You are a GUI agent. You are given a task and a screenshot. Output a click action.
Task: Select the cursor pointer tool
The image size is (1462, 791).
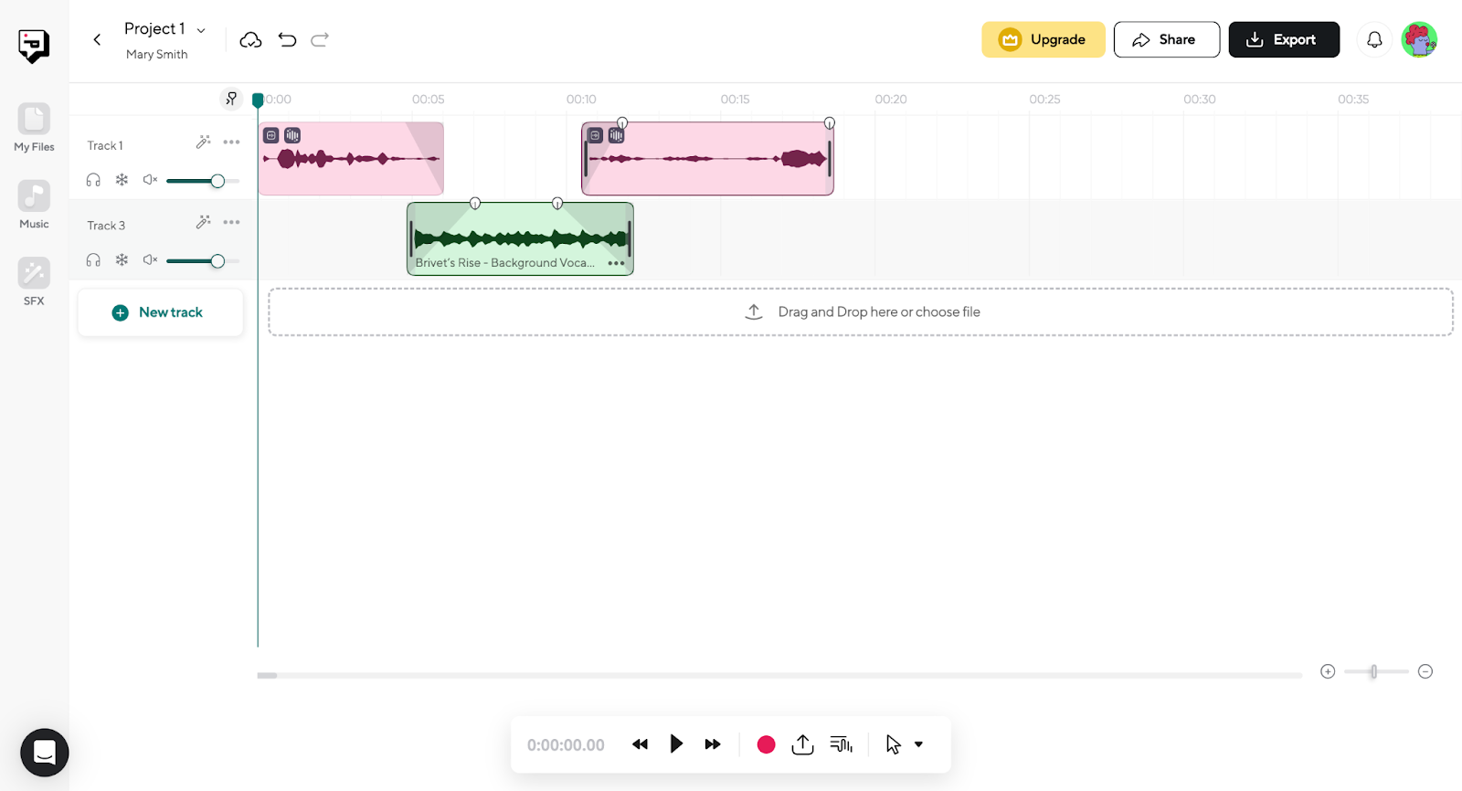click(x=893, y=744)
